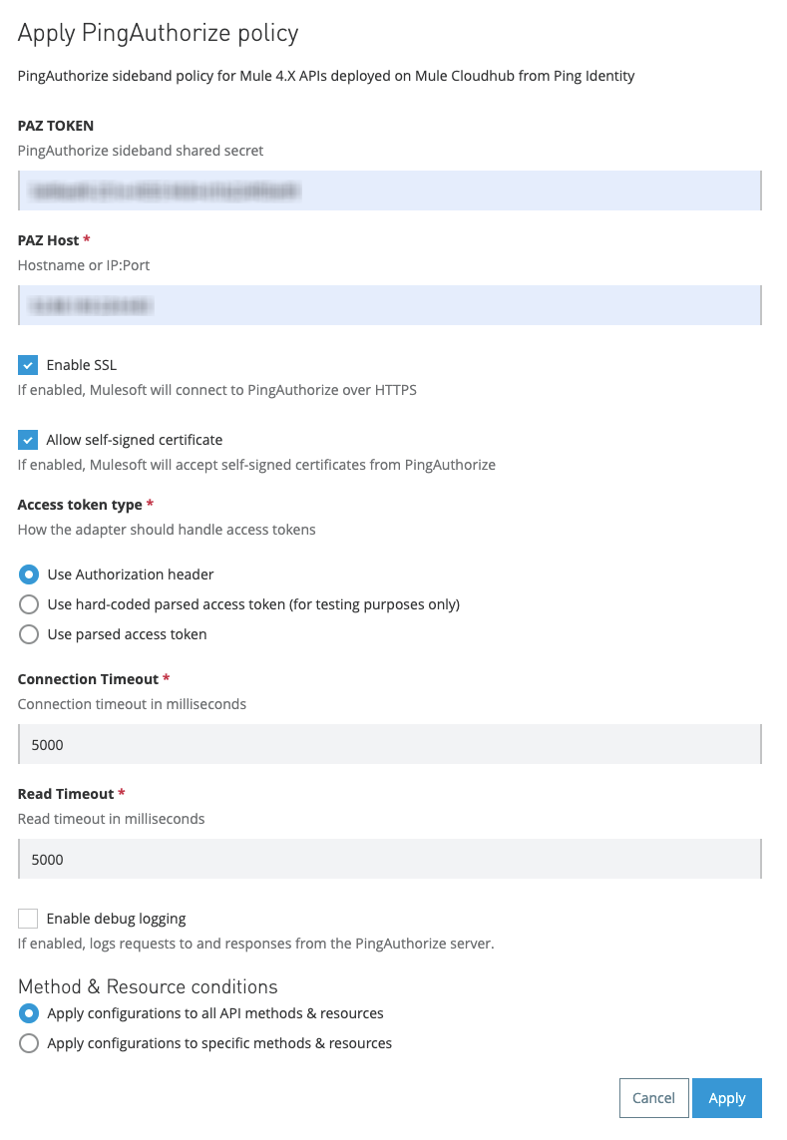This screenshot has height=1140, width=787.
Task: Click the required asterisk beside PAZ Host
Action: click(84, 239)
